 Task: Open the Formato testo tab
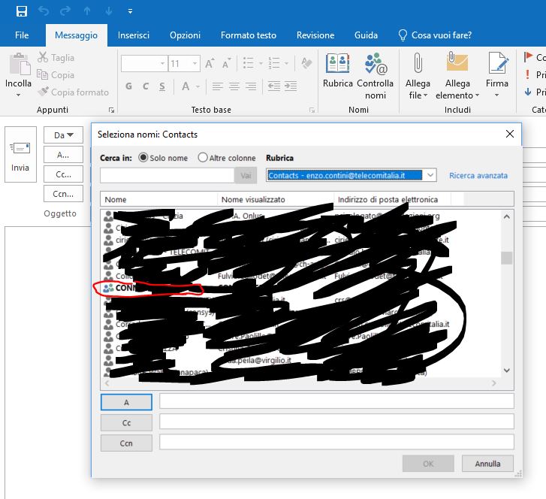[248, 35]
